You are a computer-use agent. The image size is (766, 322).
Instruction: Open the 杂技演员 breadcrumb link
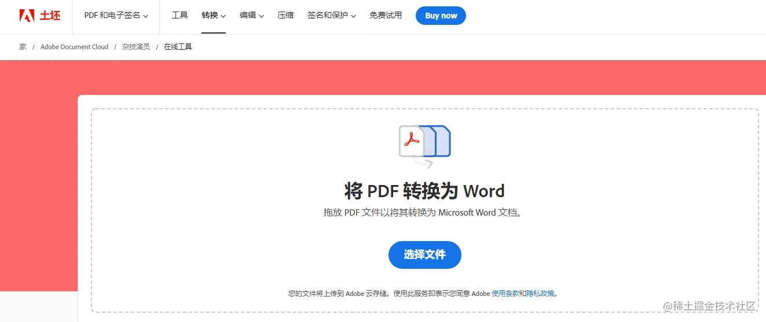pyautogui.click(x=135, y=47)
